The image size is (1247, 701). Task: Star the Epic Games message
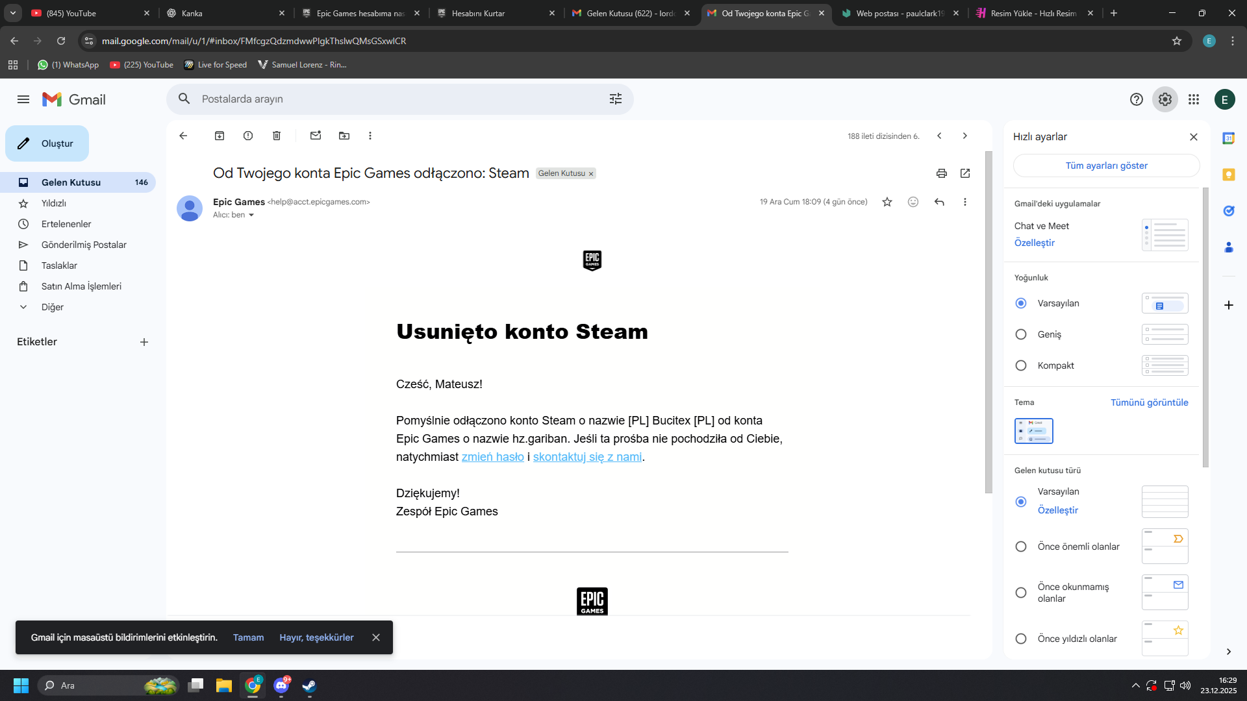(887, 202)
